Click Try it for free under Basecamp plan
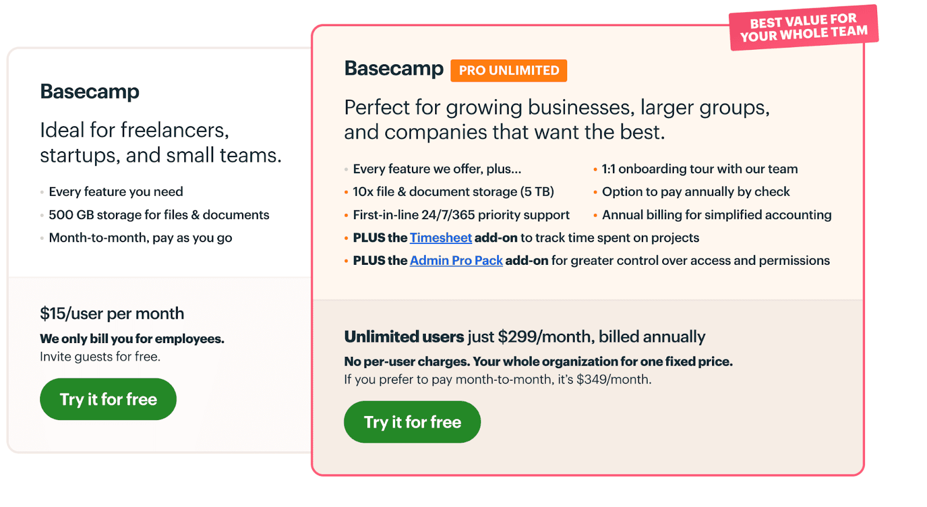 tap(108, 399)
